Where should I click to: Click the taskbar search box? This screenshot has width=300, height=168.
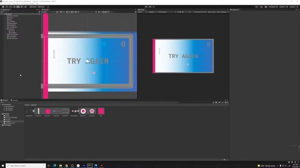[26, 166]
